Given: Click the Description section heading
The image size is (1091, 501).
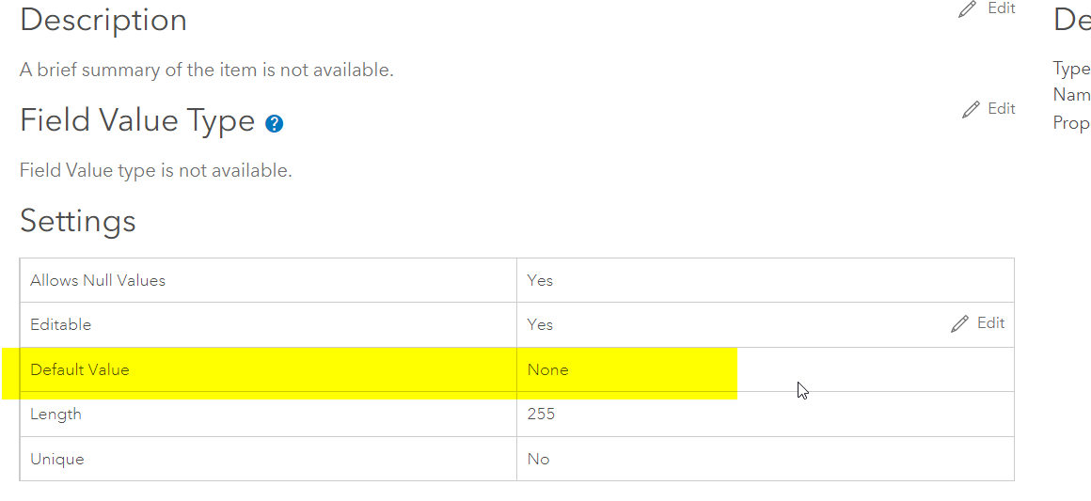Looking at the screenshot, I should (103, 20).
